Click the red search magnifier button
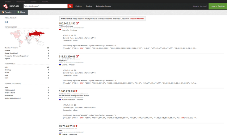The width and height of the screenshot is (227, 139). (x=70, y=6)
